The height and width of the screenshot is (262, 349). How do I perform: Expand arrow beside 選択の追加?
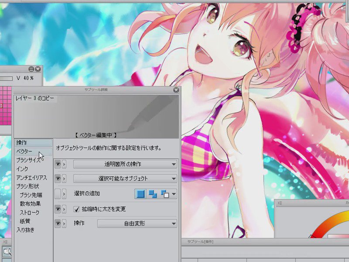pos(64,194)
